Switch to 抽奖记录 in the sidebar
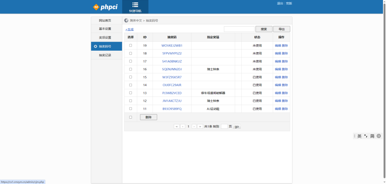This screenshot has width=386, height=184. [105, 55]
